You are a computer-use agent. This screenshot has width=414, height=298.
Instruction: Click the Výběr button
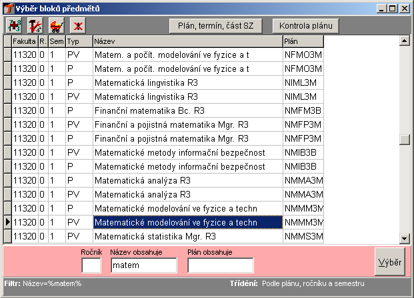pos(389,263)
